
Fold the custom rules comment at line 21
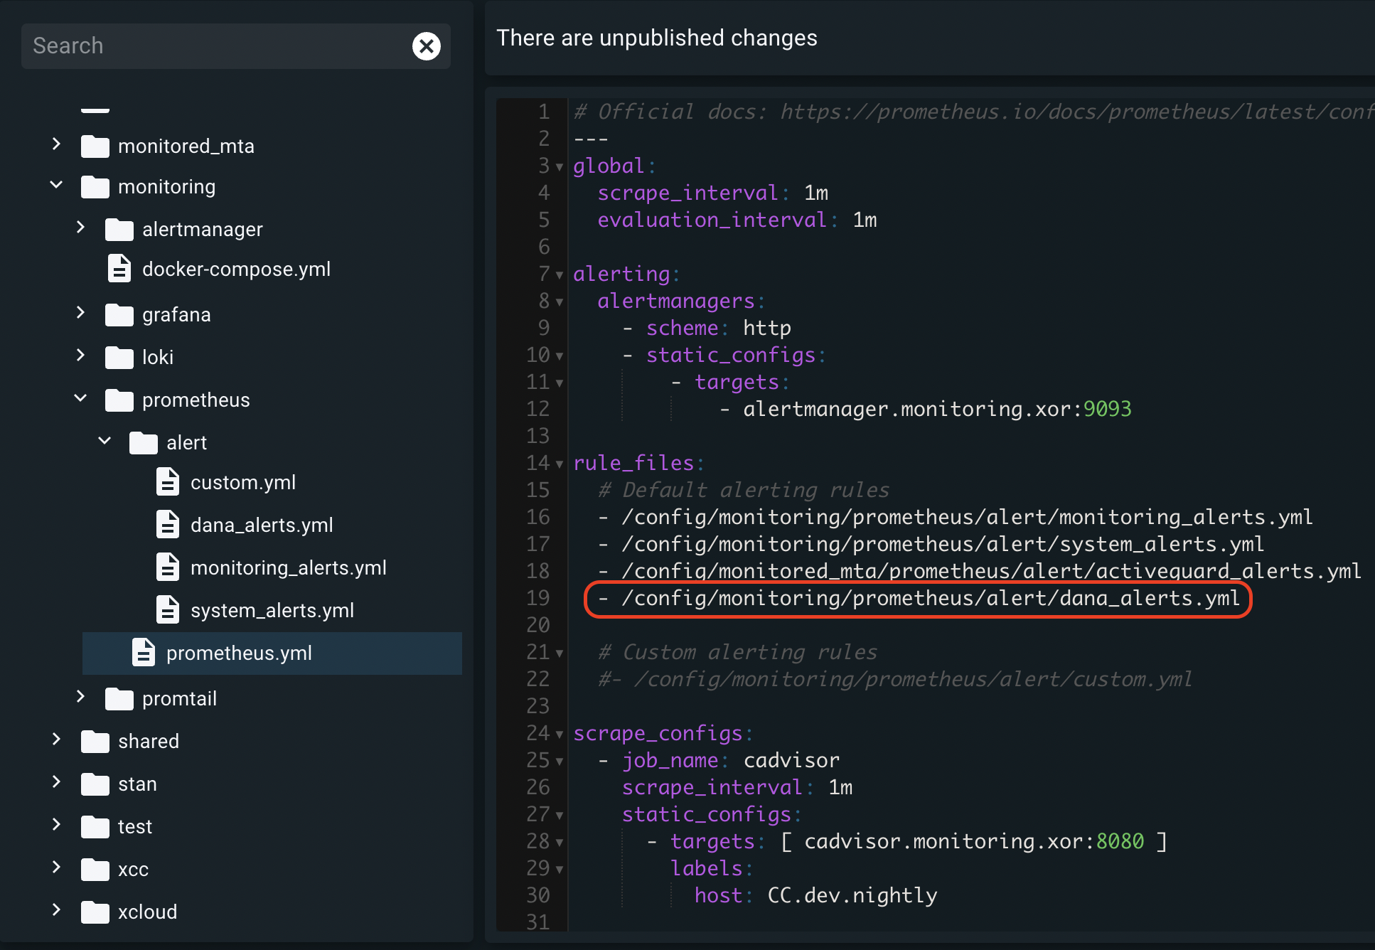[560, 654]
